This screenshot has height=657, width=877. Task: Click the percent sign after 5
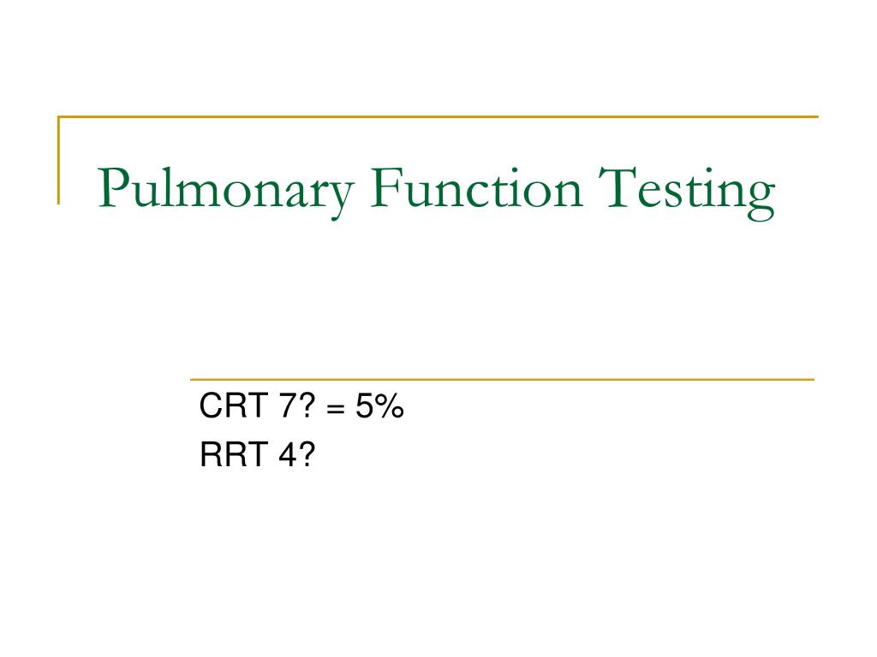pyautogui.click(x=390, y=405)
